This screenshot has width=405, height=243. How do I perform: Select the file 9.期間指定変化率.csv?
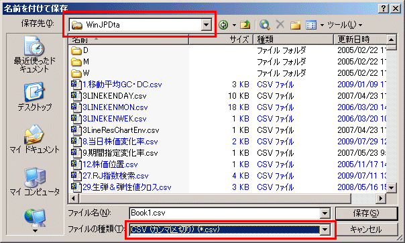tap(115, 153)
